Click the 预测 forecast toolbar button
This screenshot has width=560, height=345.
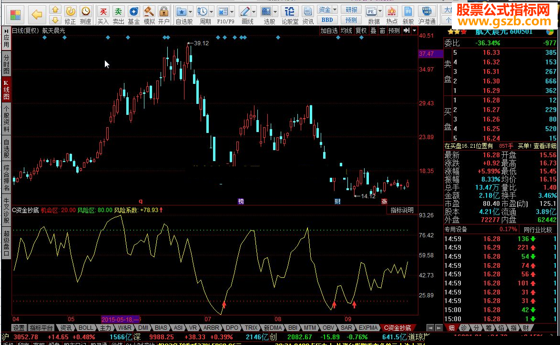[351, 20]
